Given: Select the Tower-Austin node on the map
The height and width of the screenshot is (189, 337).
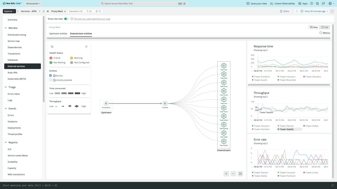Looking at the screenshot, I should (224, 66).
